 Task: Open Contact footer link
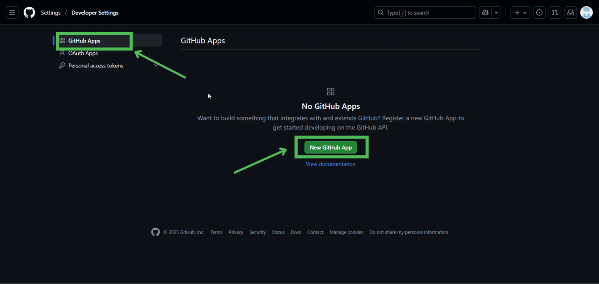click(315, 232)
